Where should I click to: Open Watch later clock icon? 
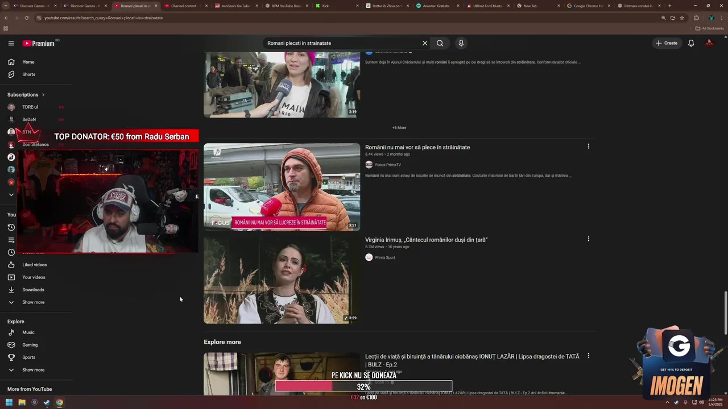(x=11, y=252)
